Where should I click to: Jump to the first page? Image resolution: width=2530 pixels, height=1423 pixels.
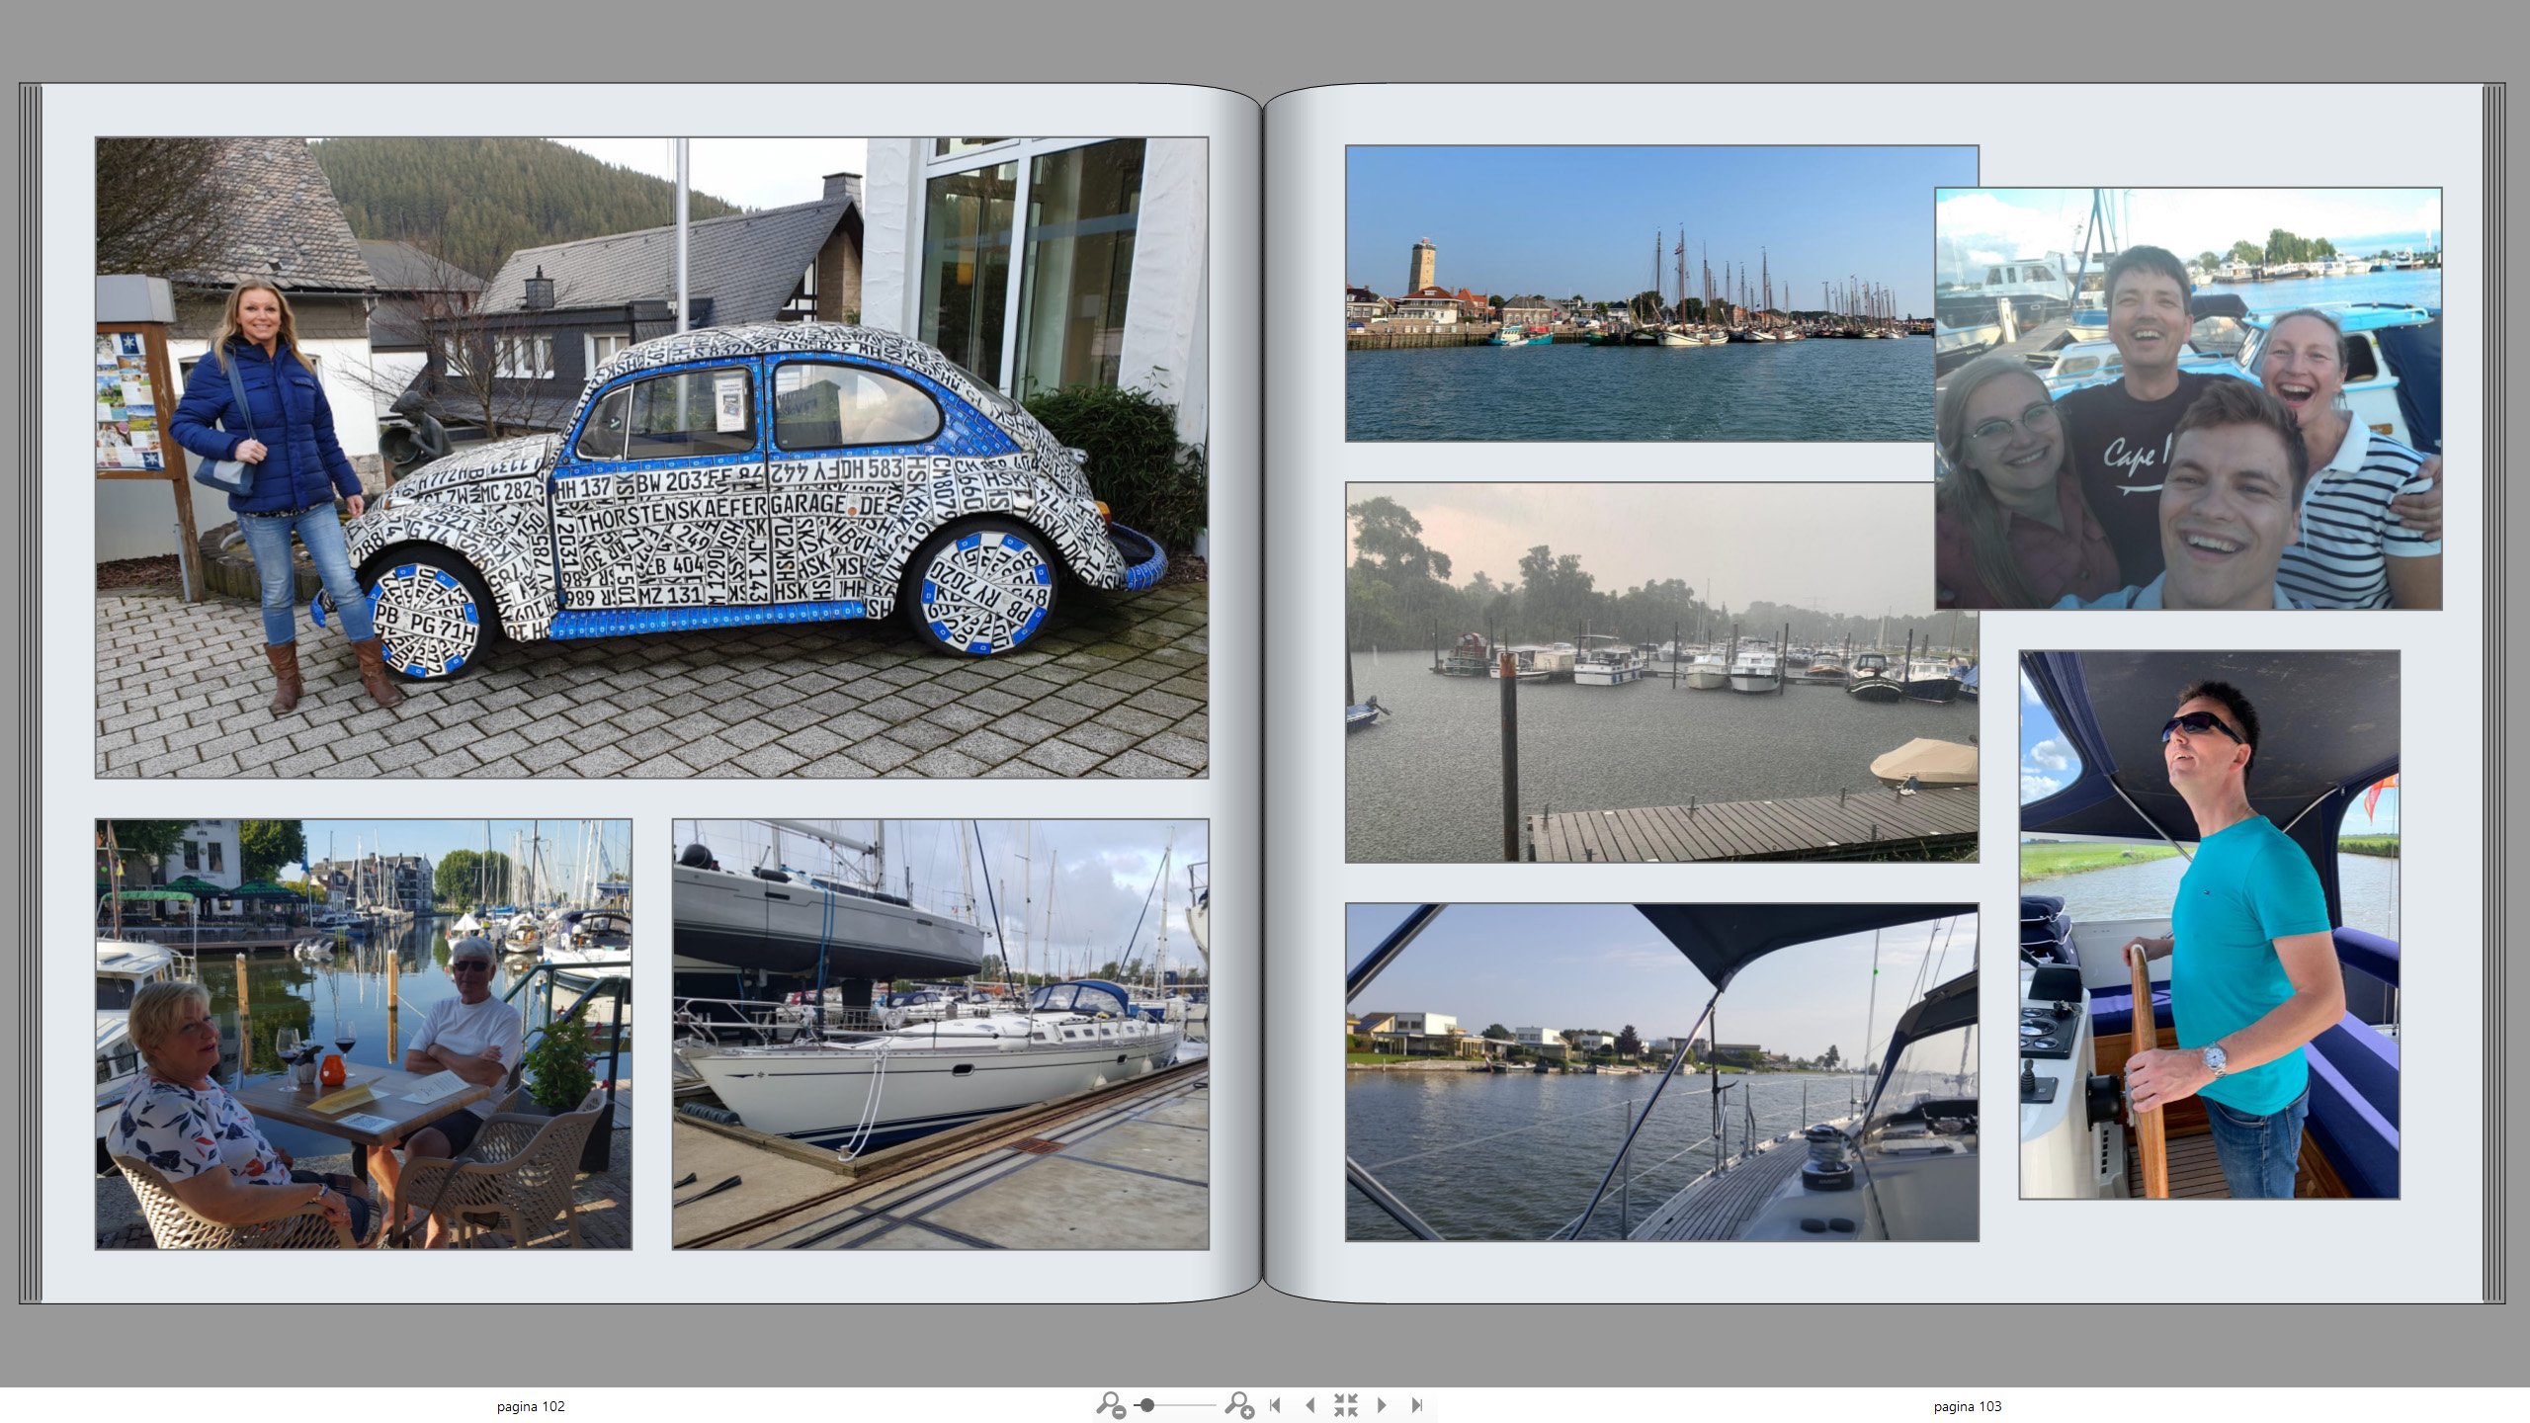point(1275,1404)
